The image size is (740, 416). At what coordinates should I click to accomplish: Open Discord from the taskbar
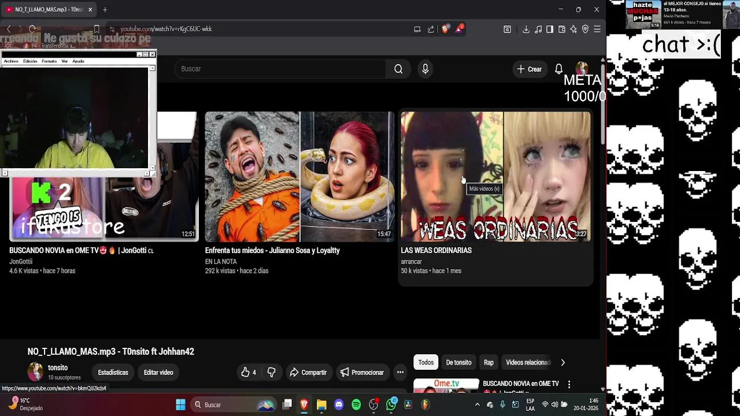pyautogui.click(x=339, y=404)
